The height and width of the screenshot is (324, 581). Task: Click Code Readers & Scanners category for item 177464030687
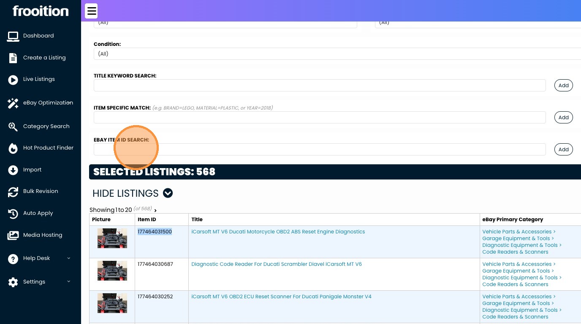(x=515, y=284)
